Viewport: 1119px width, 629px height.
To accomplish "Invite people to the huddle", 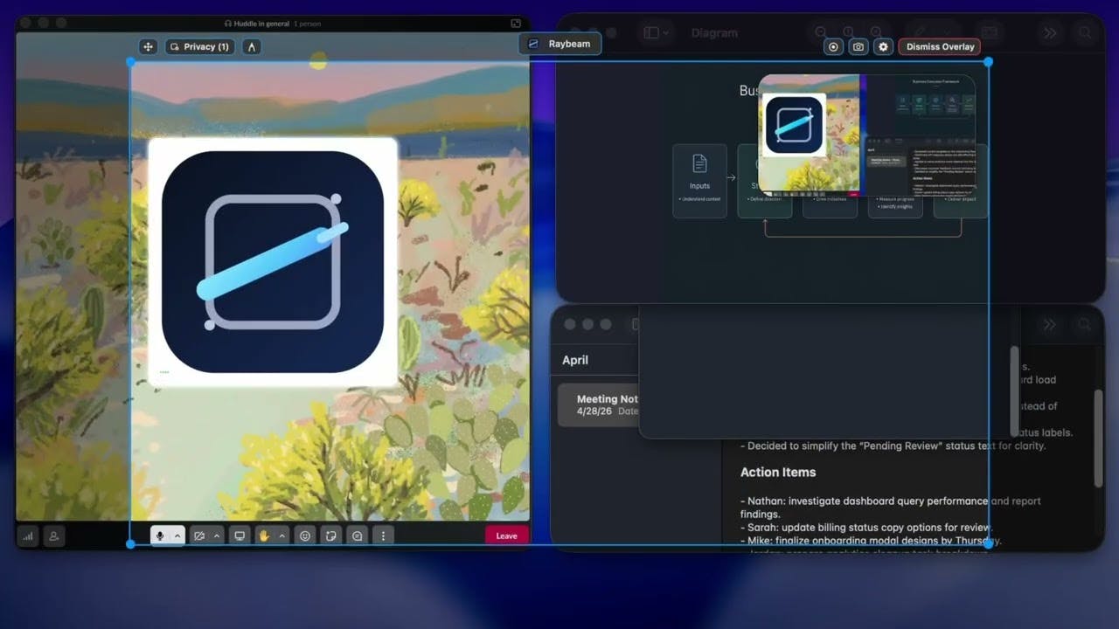I will pos(53,536).
